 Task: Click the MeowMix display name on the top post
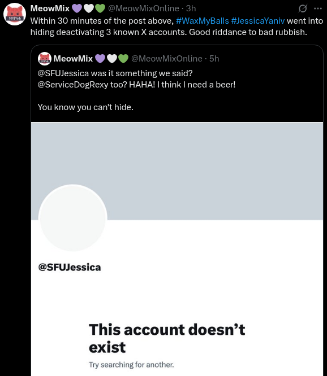[50, 8]
